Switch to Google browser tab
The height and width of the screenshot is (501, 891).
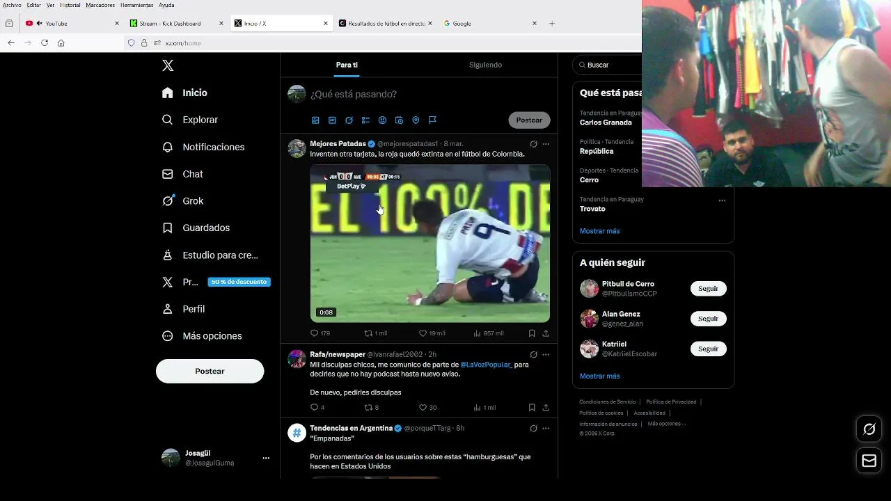tap(490, 24)
